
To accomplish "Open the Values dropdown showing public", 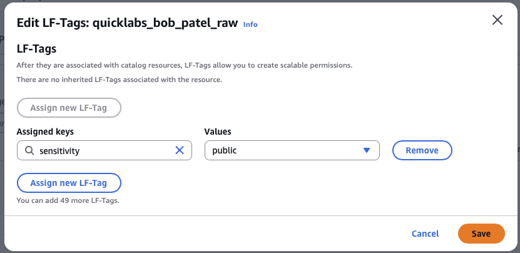I will [x=292, y=150].
